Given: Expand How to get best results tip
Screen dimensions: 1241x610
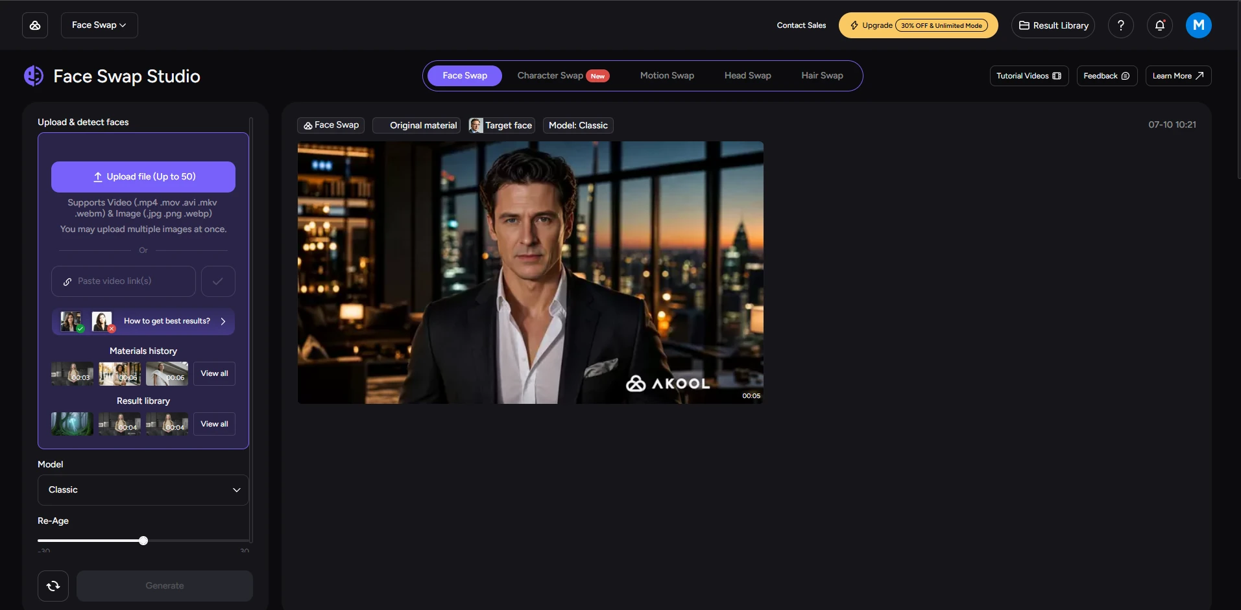Looking at the screenshot, I should 143,322.
